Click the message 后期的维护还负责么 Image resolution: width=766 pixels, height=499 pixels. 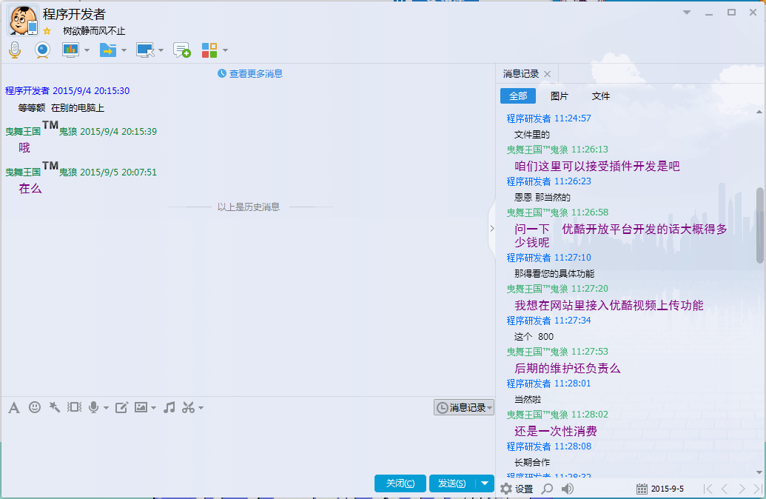pyautogui.click(x=567, y=368)
